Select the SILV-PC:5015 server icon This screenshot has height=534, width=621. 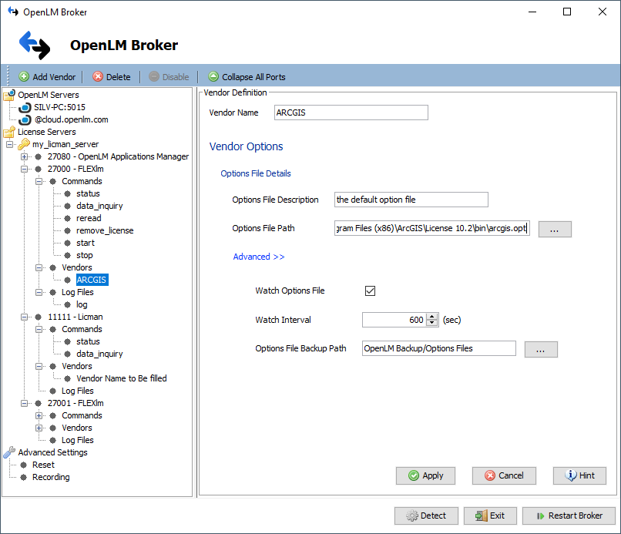click(x=25, y=107)
